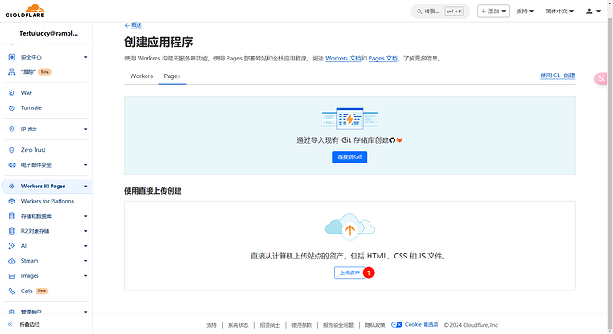Collapse sidebar via the double-chevron icon

pos(10,324)
